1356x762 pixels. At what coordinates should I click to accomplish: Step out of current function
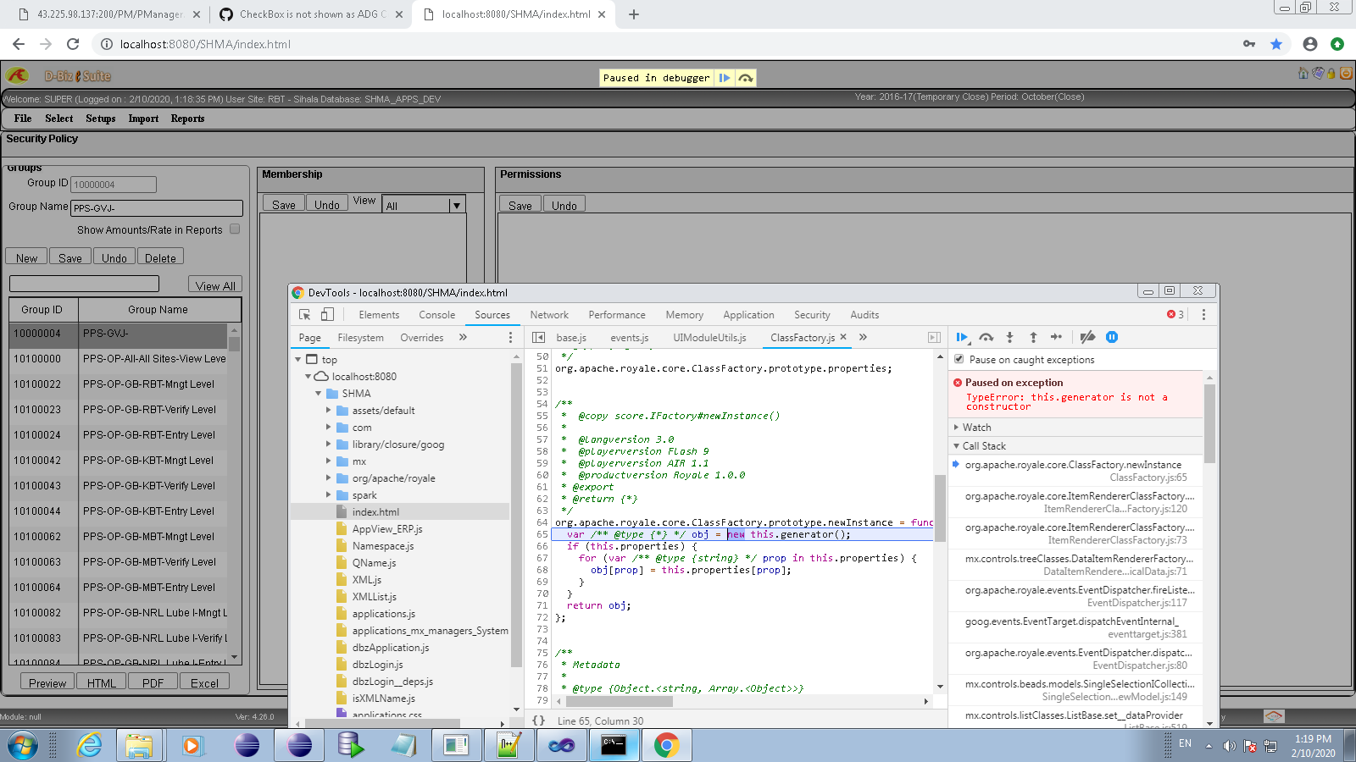(x=1033, y=337)
